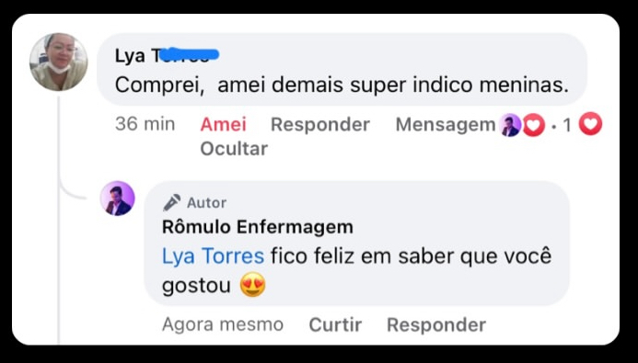Toggle the Amei reaction on Lya's comment
Viewport: 638px width, 363px height.
(x=224, y=124)
